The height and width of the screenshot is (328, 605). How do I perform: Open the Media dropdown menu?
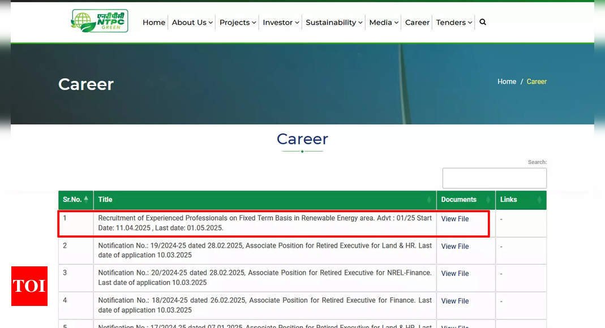pos(383,23)
